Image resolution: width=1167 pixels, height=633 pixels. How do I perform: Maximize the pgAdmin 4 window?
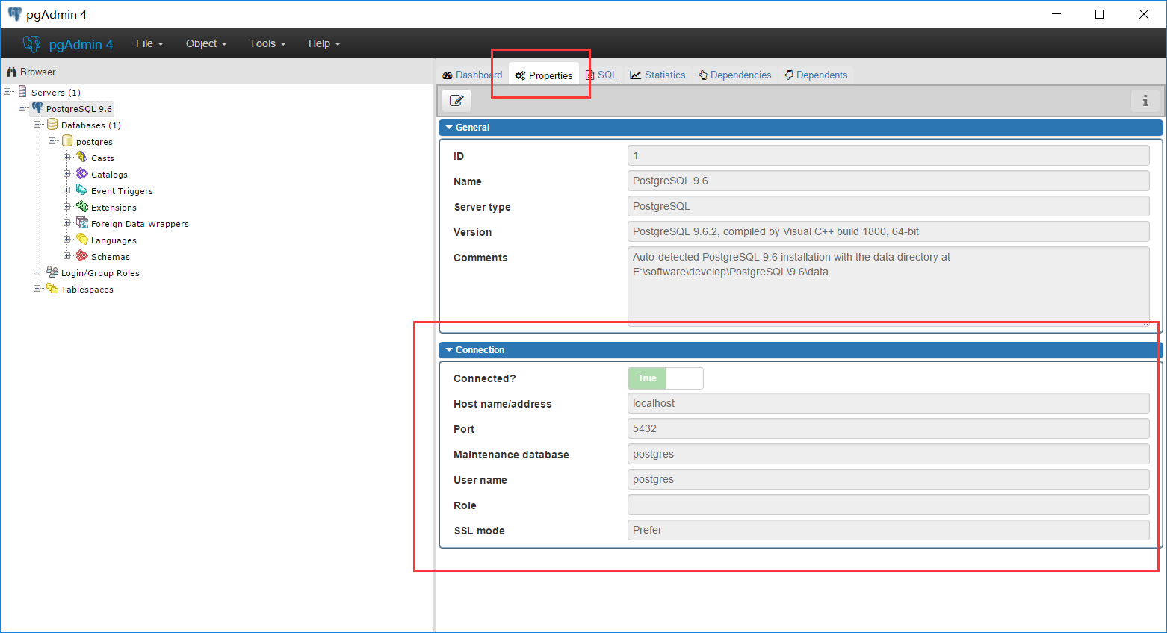pos(1100,14)
